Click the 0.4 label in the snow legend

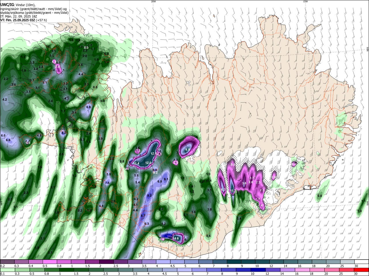coord(31,266)
